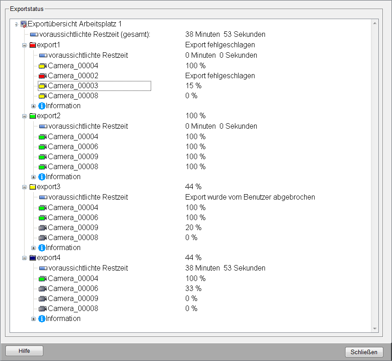Click the total remaining time progress icon
Screen dimensions: 392x361
point(34,35)
